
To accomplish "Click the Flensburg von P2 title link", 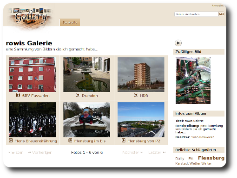I will 144,141.
